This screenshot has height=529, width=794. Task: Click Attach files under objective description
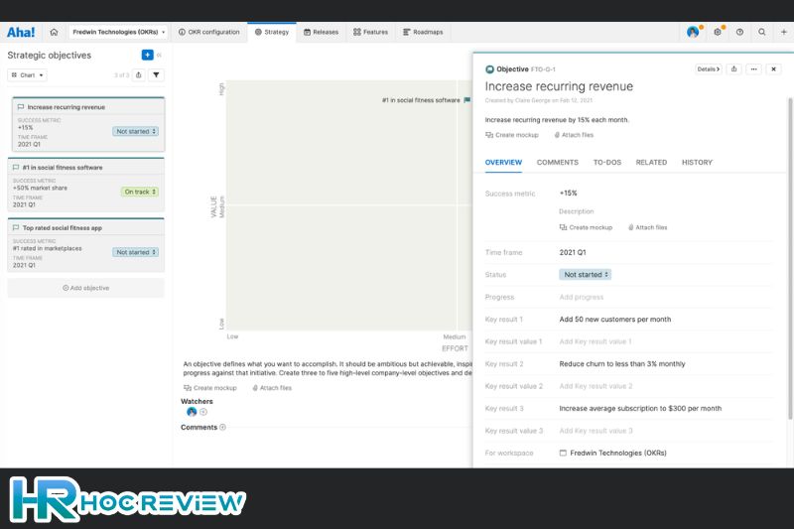tap(574, 135)
